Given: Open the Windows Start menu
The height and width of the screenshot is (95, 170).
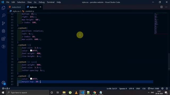Looking at the screenshot, I should [3, 93].
